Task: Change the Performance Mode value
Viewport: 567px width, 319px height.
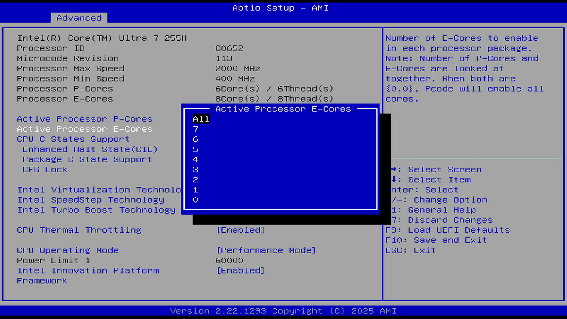Action: (x=266, y=250)
